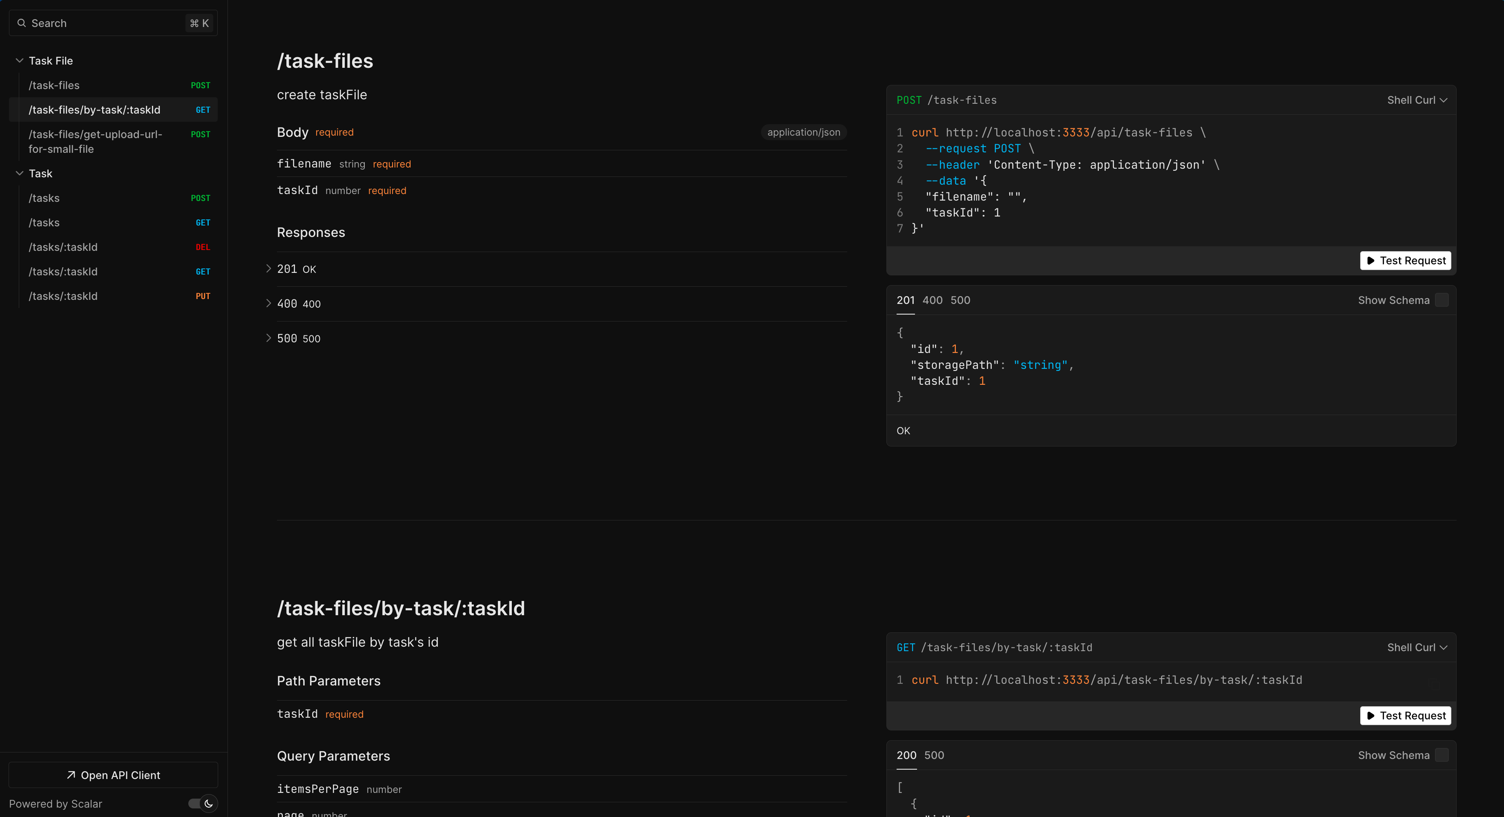Click the moon dark mode icon
Screen dimensions: 1504x817
click(x=208, y=804)
